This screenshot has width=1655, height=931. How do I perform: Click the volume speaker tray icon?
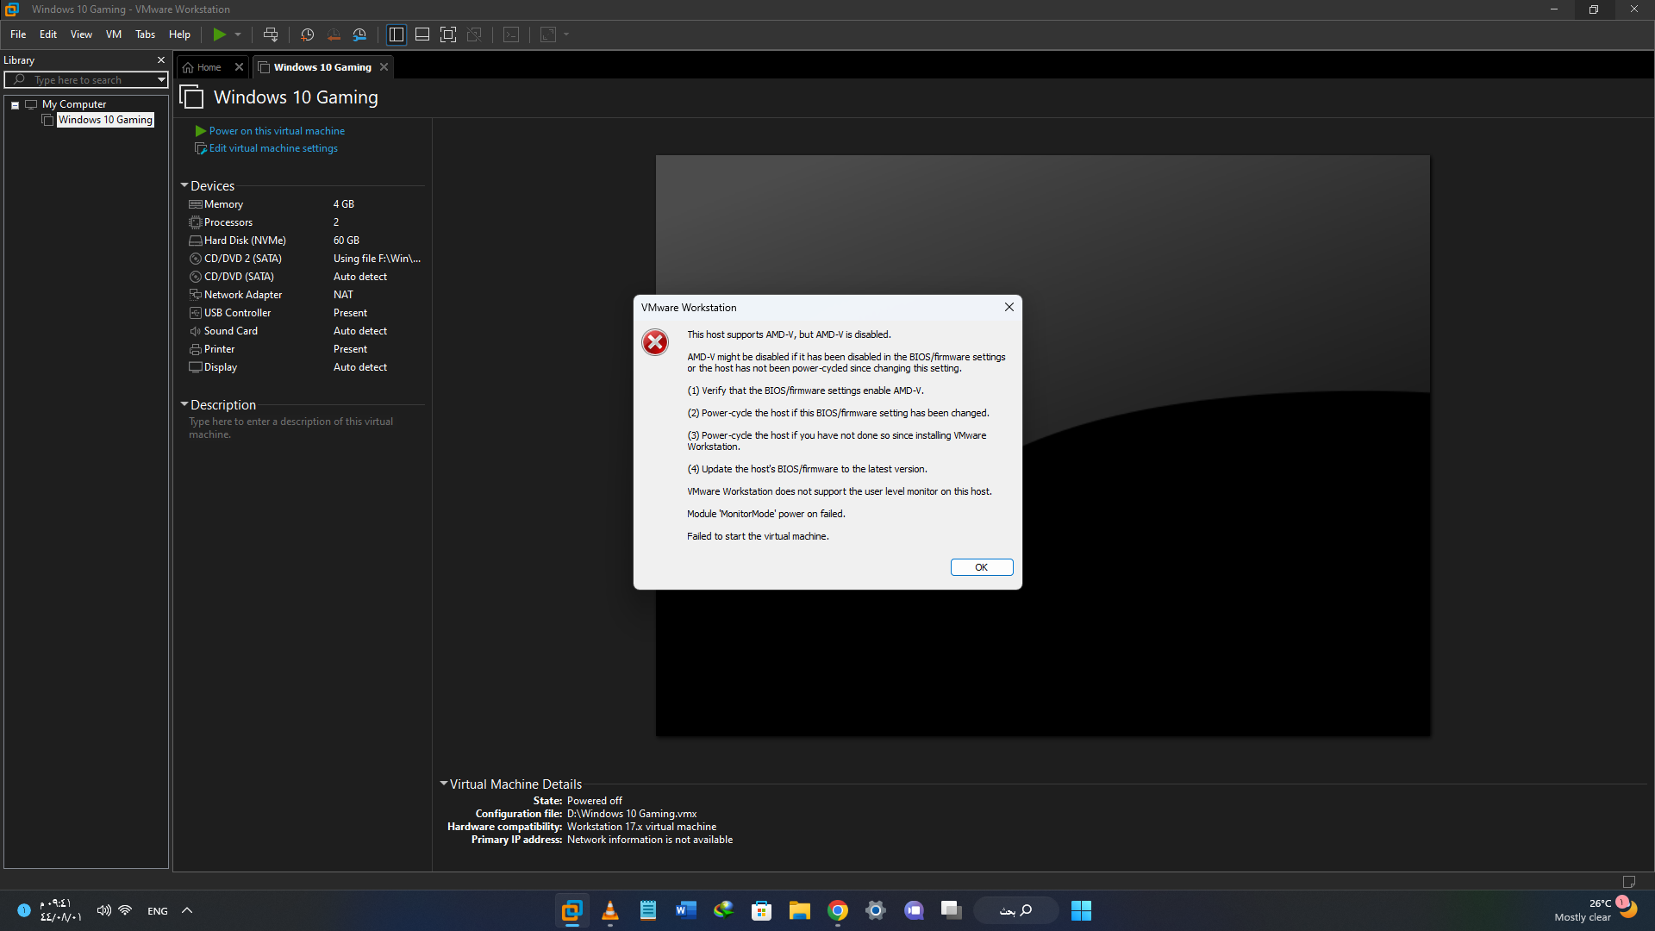pyautogui.click(x=103, y=910)
